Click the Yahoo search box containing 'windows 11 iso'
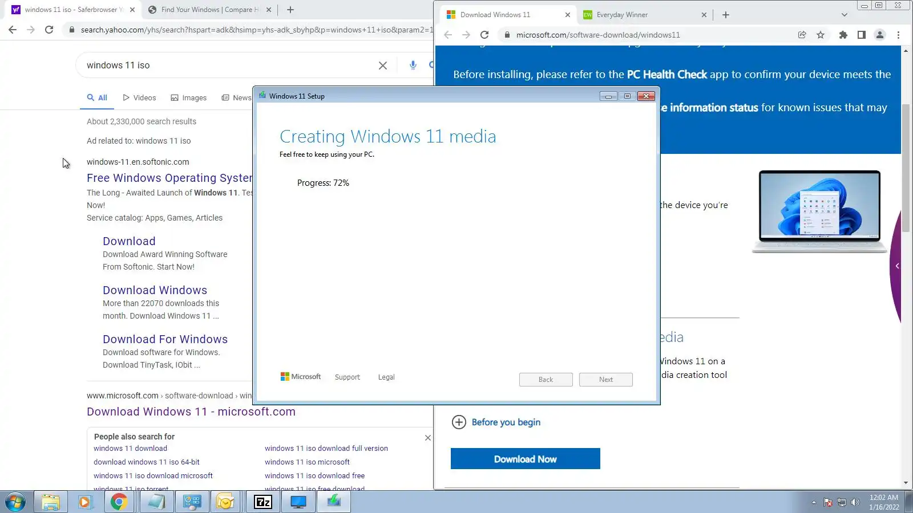The image size is (913, 513). coord(228,66)
